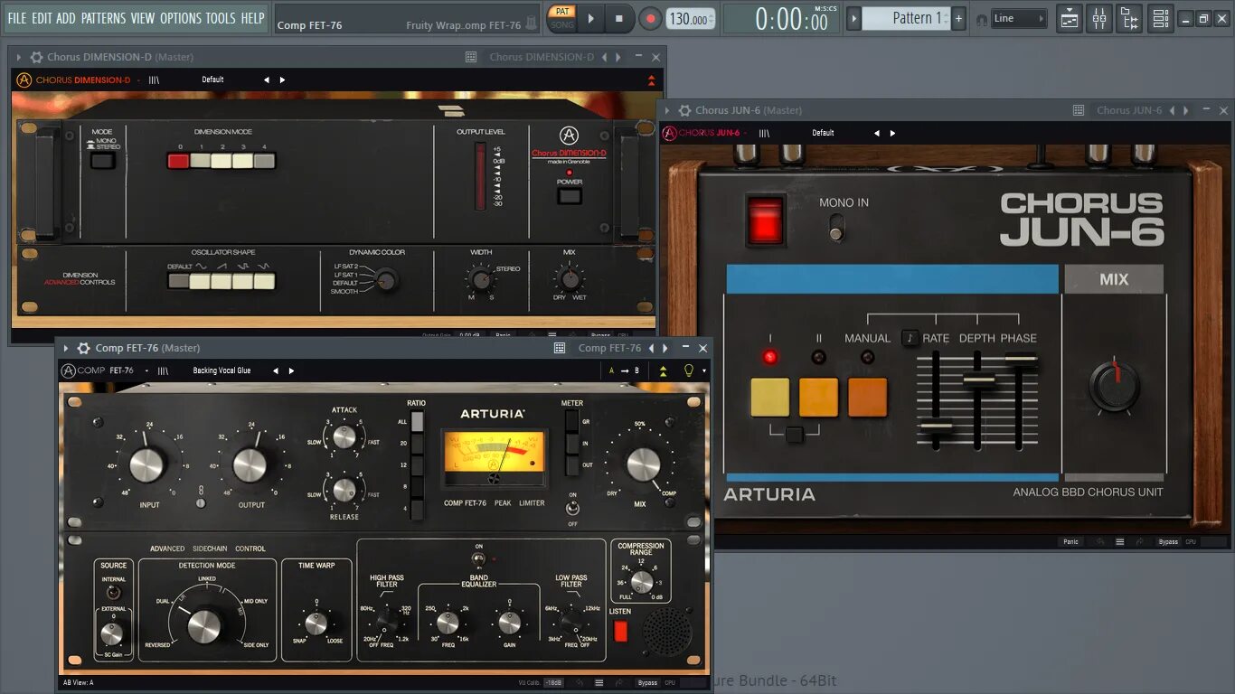This screenshot has height=694, width=1235.
Task: Click Bypass in Chorus JUN-6 footer
Action: tap(1168, 541)
